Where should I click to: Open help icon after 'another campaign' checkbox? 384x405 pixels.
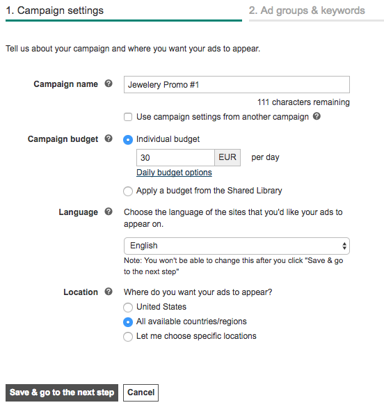point(317,116)
